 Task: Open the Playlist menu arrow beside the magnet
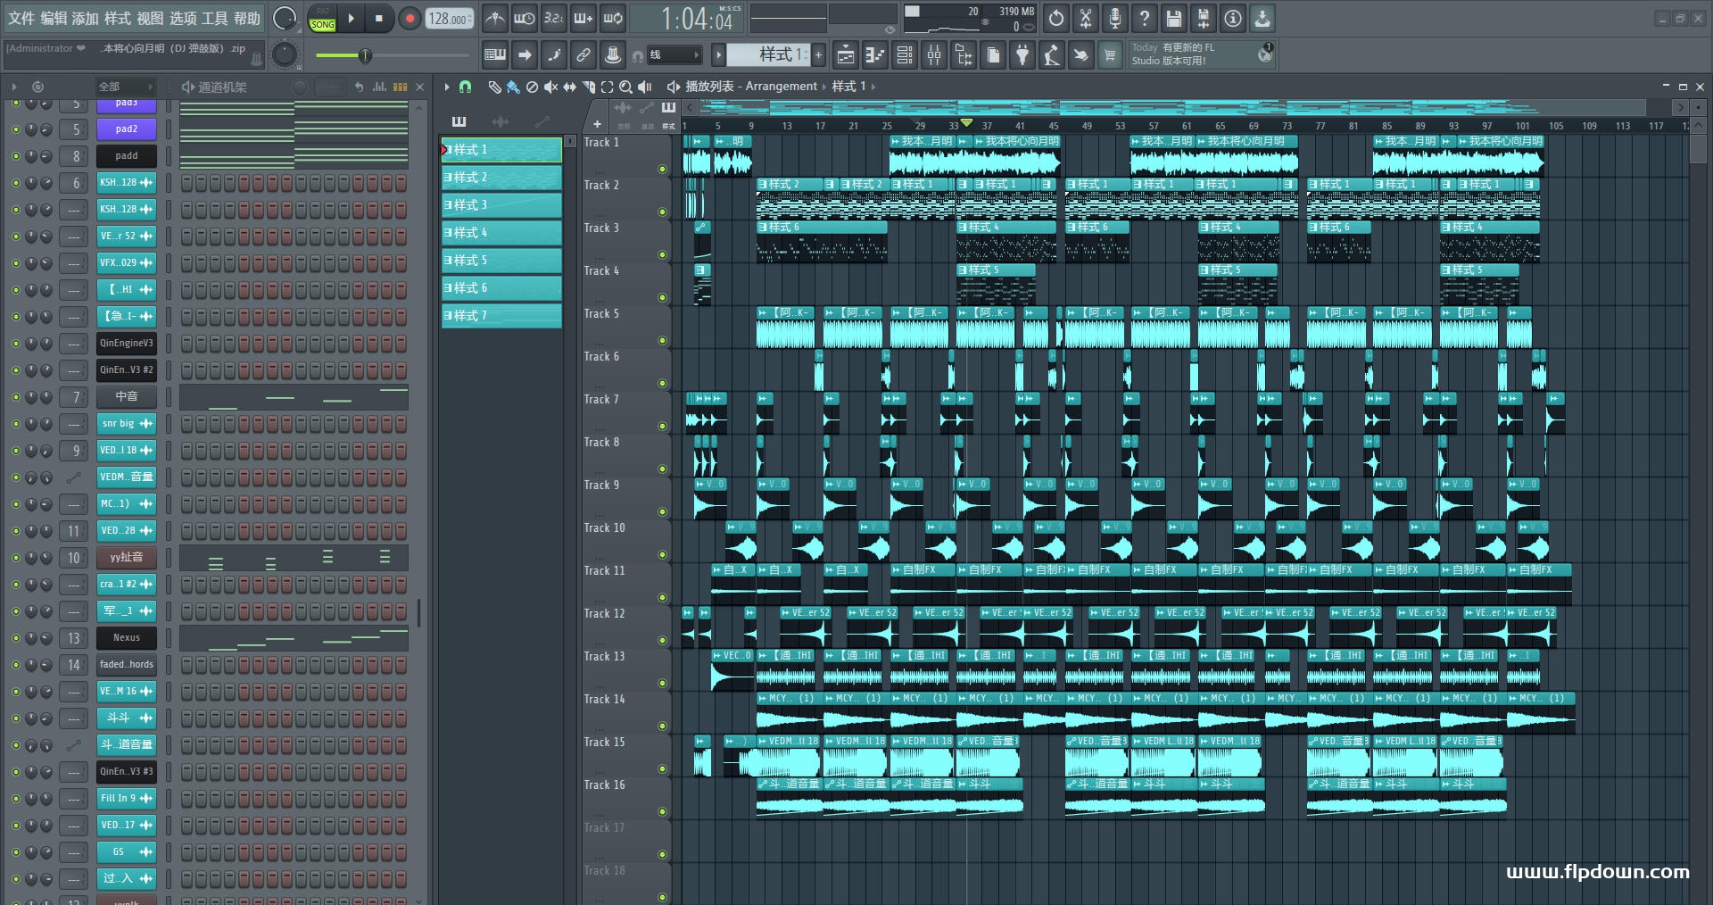click(x=447, y=87)
